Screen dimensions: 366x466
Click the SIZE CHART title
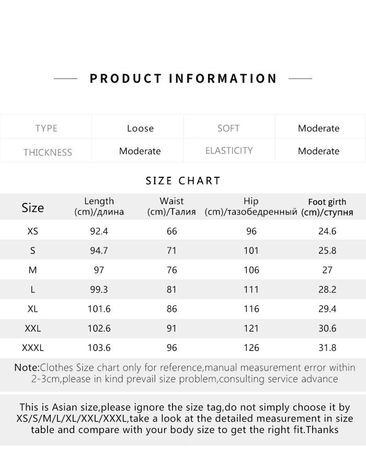[x=183, y=181]
